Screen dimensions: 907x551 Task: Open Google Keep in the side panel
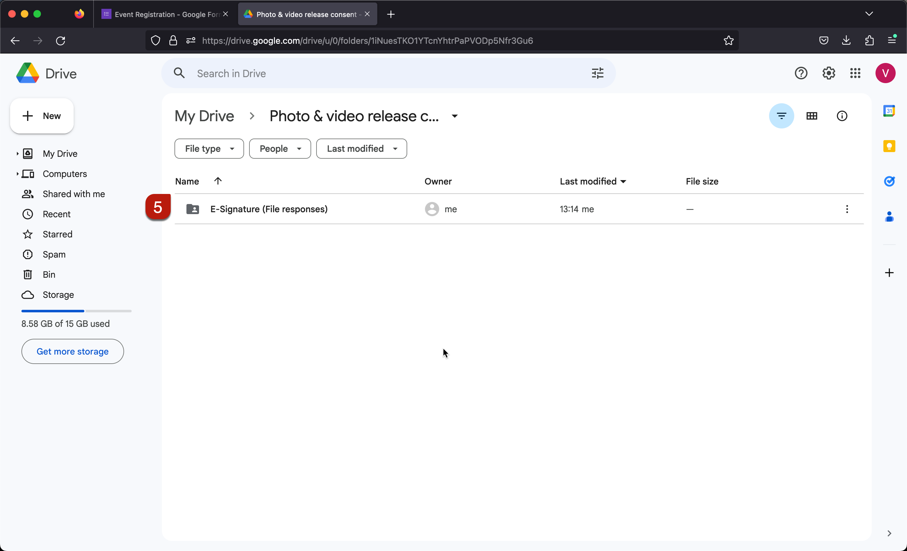click(x=890, y=146)
